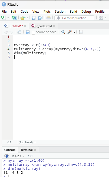Image resolution: width=109 pixels, height=177 pixels.
Task: Click the Create a project icon
Action: (14, 18)
